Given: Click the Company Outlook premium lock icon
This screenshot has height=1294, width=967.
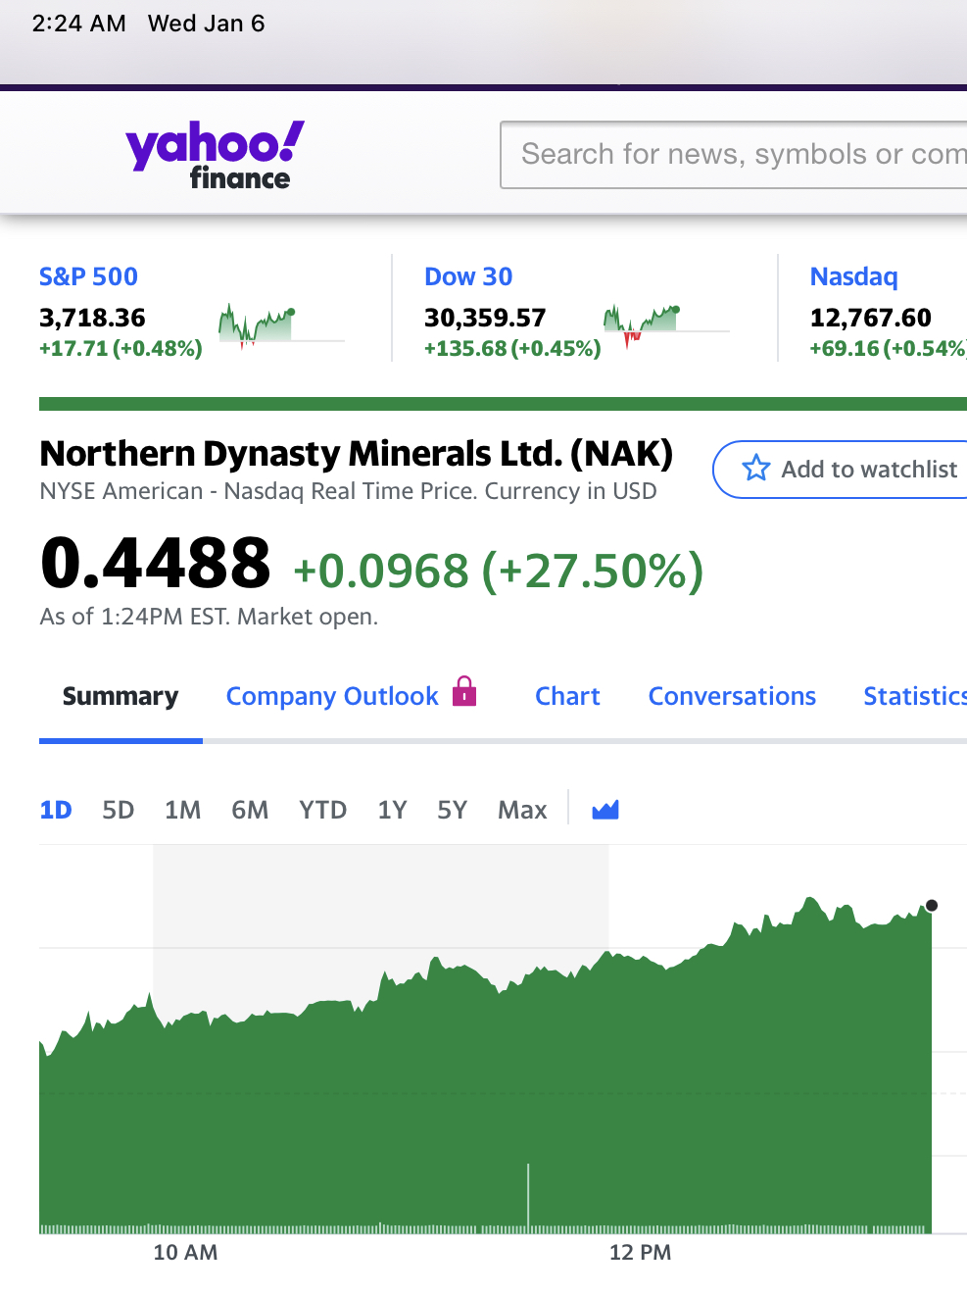Looking at the screenshot, I should (x=464, y=691).
